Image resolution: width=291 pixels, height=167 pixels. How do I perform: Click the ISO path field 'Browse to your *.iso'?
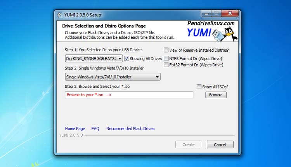(x=129, y=95)
